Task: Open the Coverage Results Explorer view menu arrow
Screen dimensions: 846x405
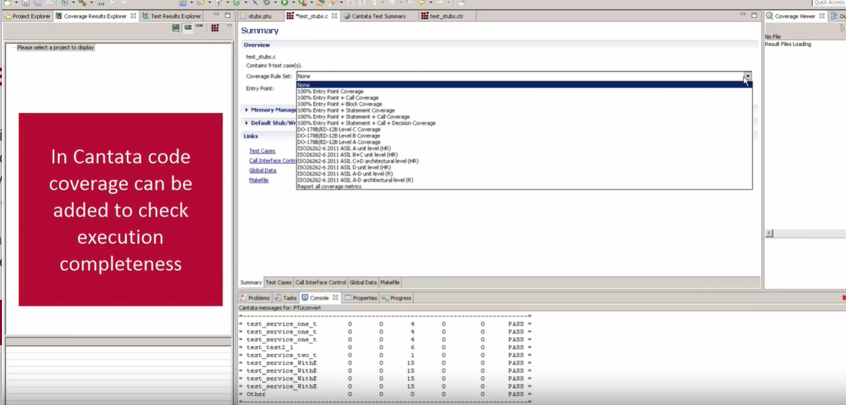Action: 229,26
